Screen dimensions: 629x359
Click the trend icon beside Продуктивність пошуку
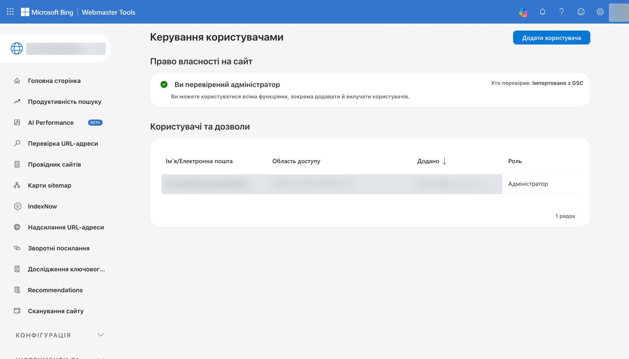click(x=17, y=102)
